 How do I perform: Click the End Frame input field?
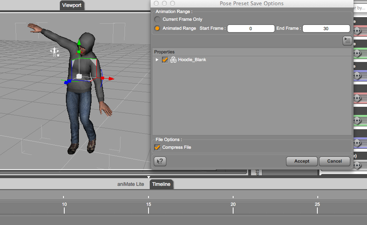(326, 29)
